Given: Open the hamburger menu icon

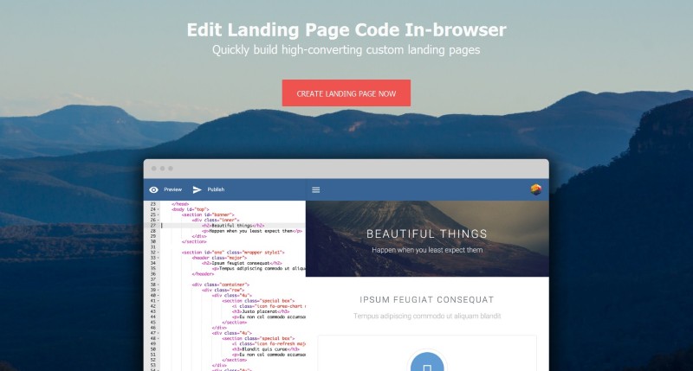Looking at the screenshot, I should [315, 189].
